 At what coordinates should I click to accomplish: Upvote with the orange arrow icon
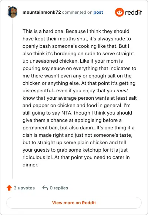tap(9, 188)
